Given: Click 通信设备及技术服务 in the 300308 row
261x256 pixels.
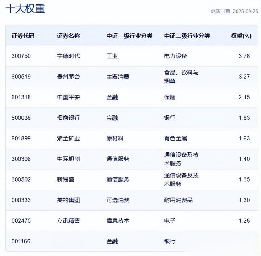Looking at the screenshot, I should coord(181,159).
